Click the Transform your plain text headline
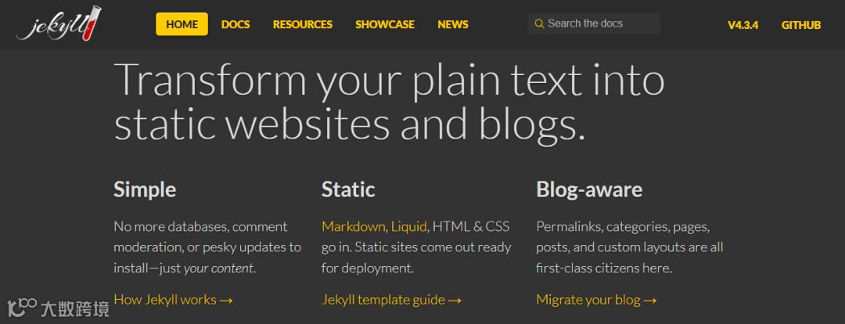The width and height of the screenshot is (845, 324). [389, 103]
